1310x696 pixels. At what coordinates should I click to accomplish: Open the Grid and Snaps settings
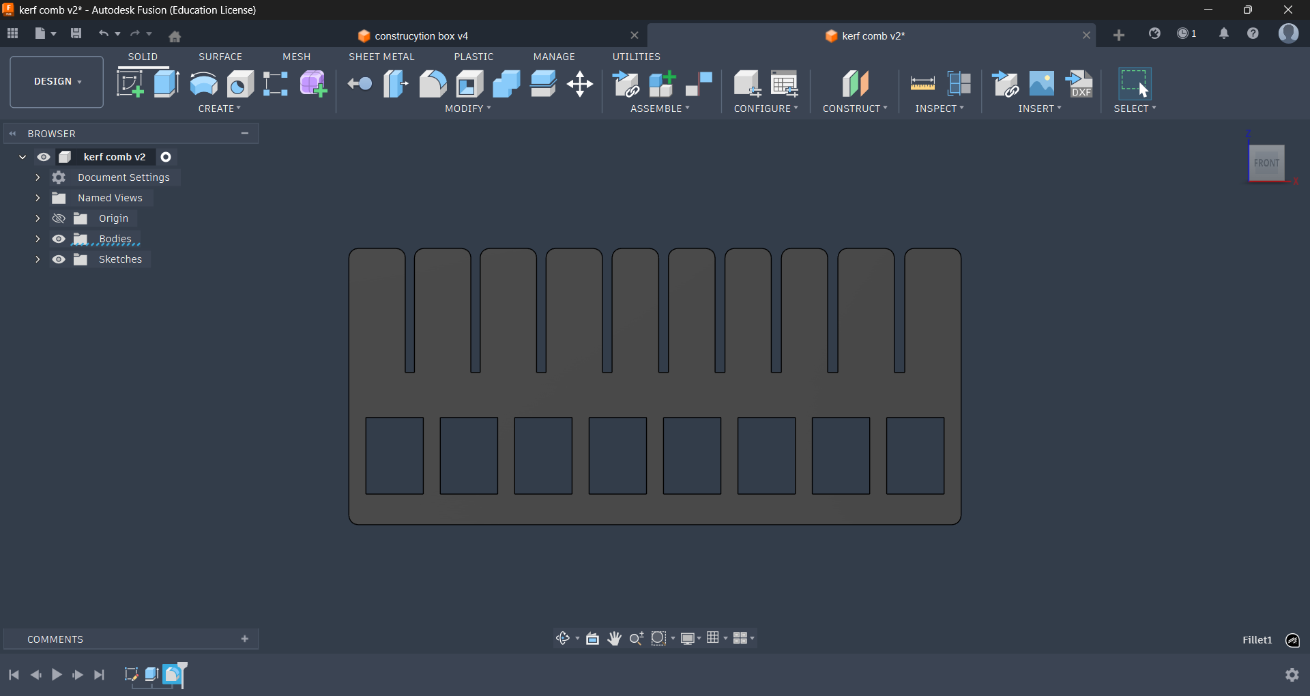716,638
